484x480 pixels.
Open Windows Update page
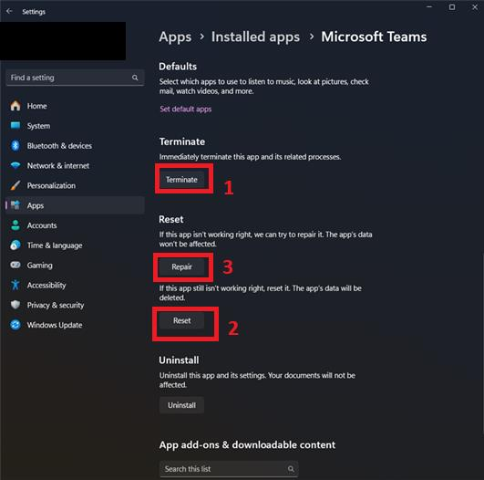(75, 325)
